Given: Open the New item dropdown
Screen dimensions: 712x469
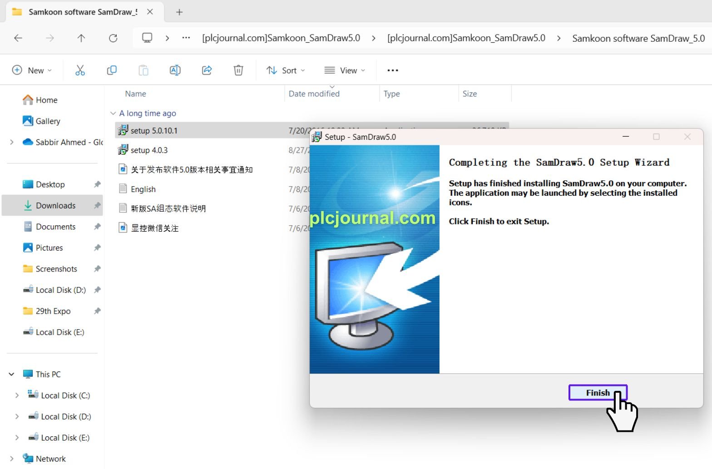Looking at the screenshot, I should pyautogui.click(x=32, y=70).
